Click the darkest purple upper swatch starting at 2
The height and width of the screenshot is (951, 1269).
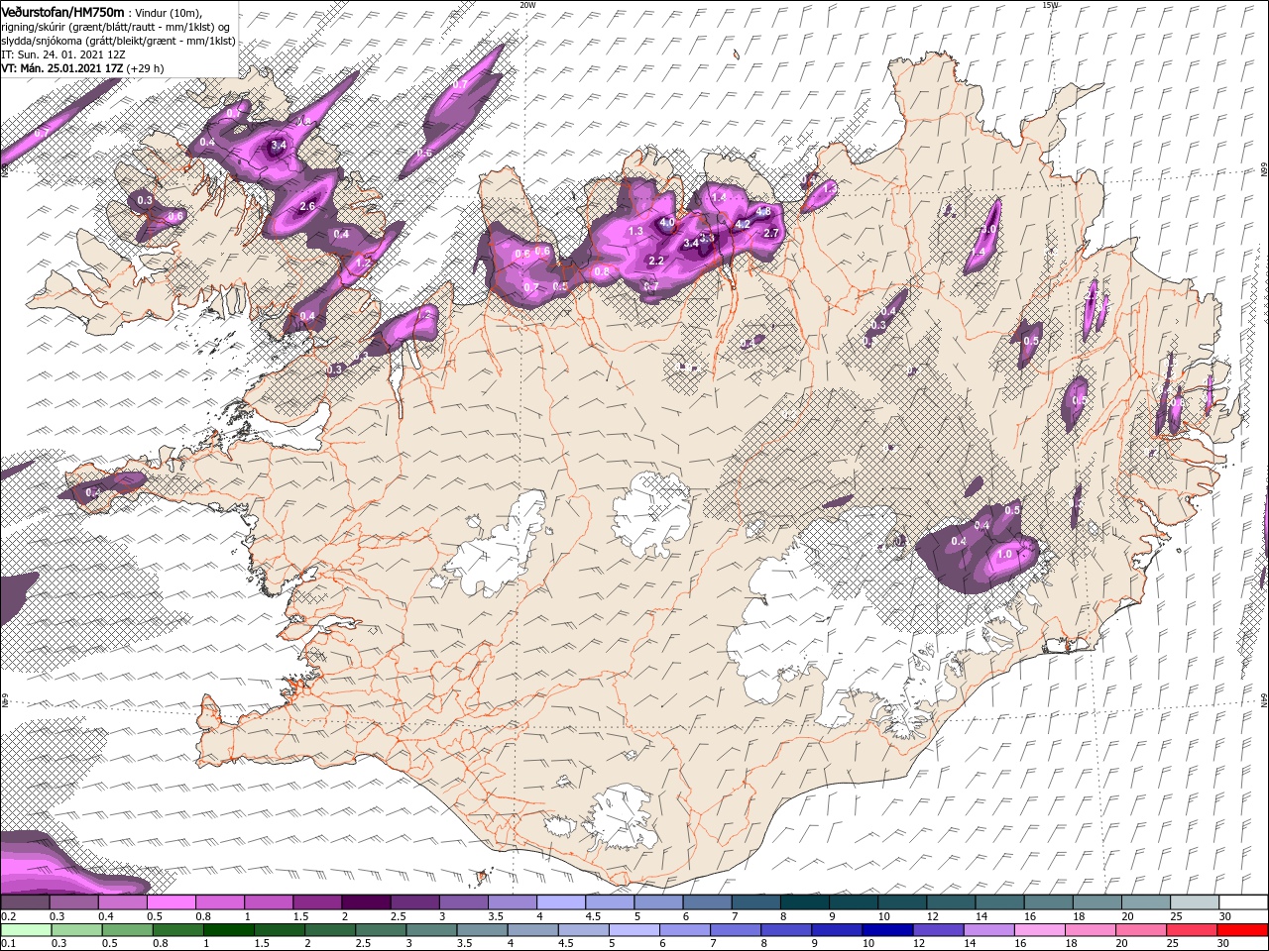coord(366,902)
